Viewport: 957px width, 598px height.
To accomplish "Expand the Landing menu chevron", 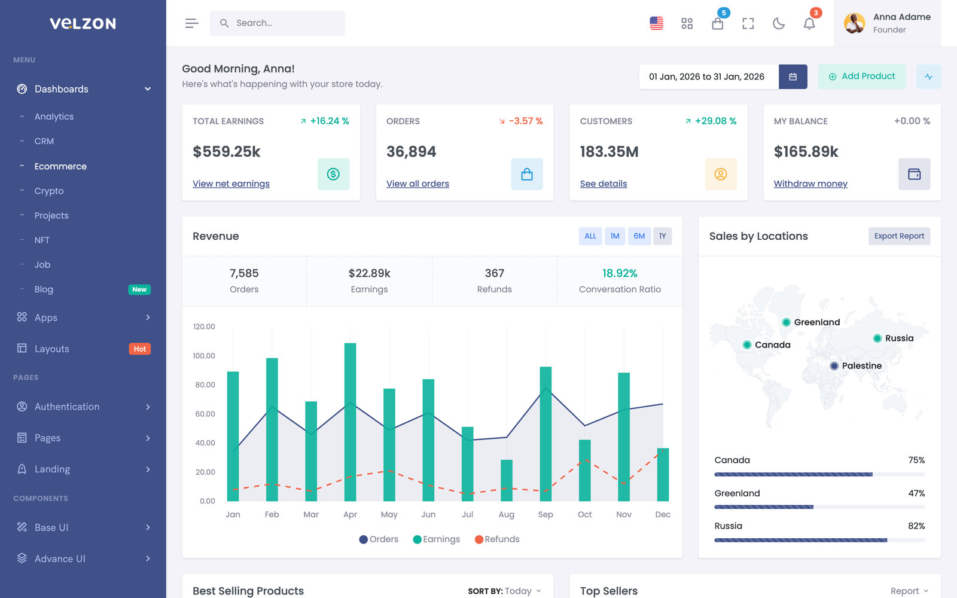I will coord(148,469).
